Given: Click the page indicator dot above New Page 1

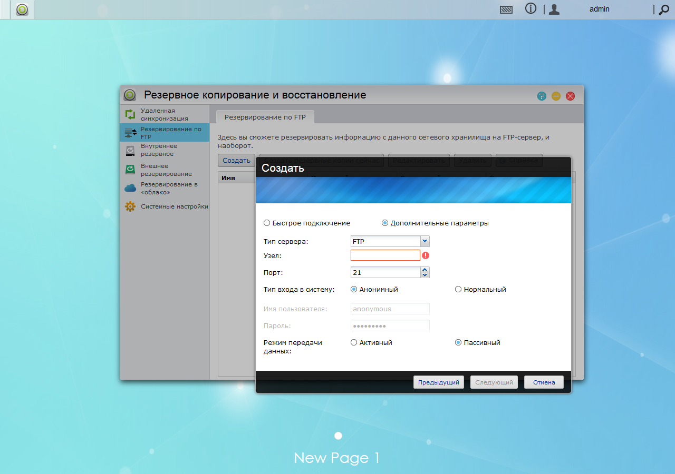Looking at the screenshot, I should coord(339,436).
